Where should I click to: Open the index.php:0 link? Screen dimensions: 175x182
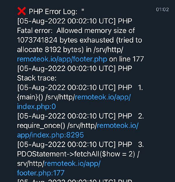point(36,106)
